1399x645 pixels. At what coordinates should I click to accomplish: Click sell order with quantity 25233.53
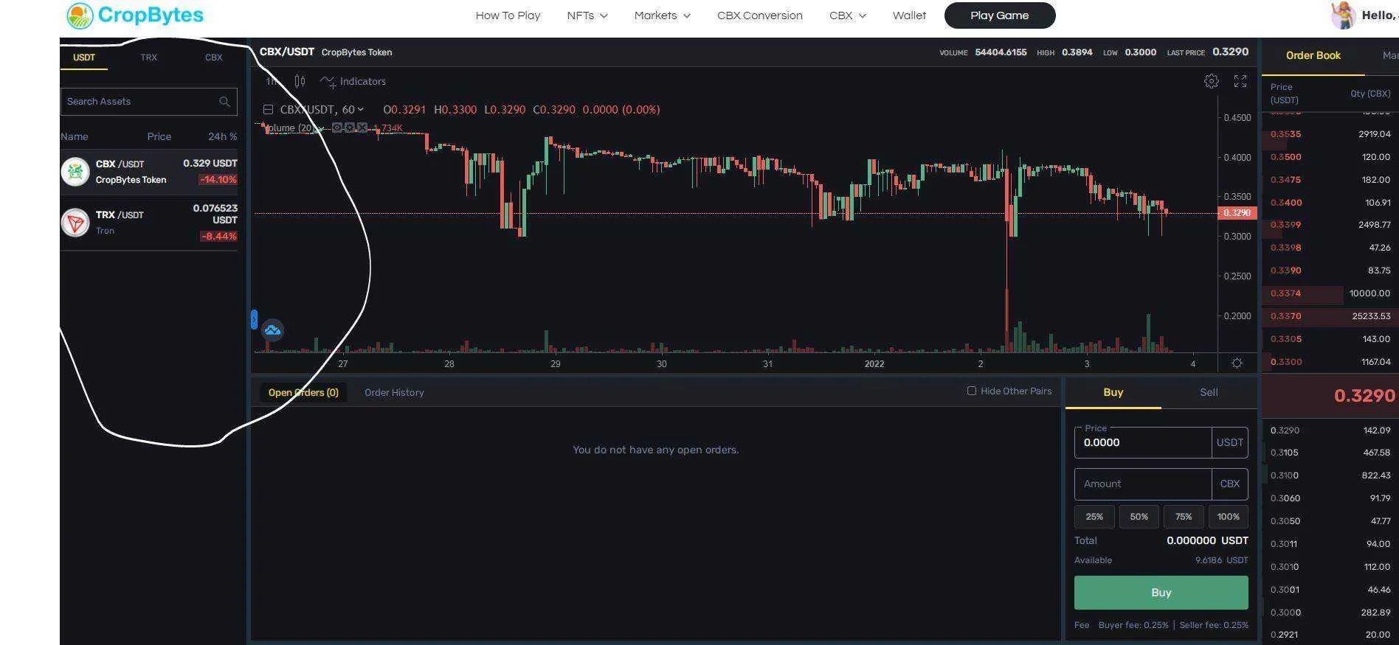pyautogui.click(x=1330, y=316)
